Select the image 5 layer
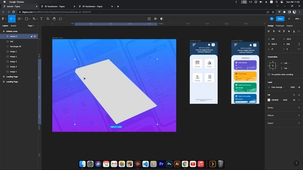The width and height of the screenshot is (303, 170). [19, 57]
